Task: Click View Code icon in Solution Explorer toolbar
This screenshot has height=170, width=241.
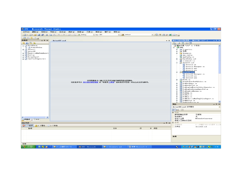Action: click(187, 43)
